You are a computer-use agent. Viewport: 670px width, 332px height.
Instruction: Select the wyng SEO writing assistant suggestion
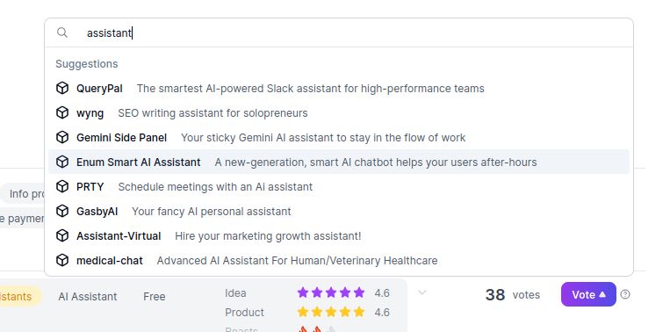(338, 112)
